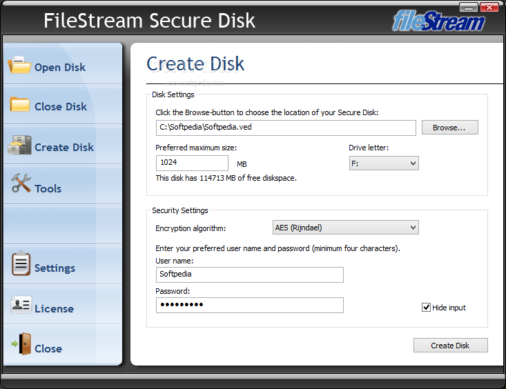Open the Tools sidebar label

[x=48, y=189]
